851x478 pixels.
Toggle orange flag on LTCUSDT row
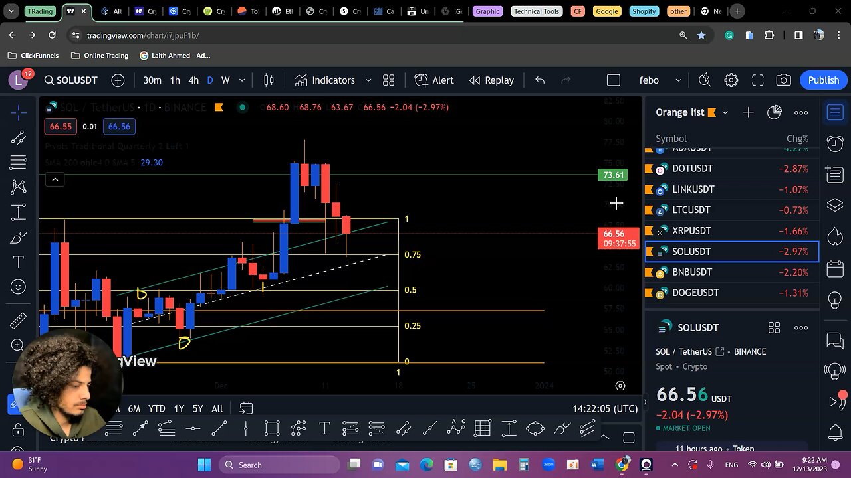coord(650,210)
